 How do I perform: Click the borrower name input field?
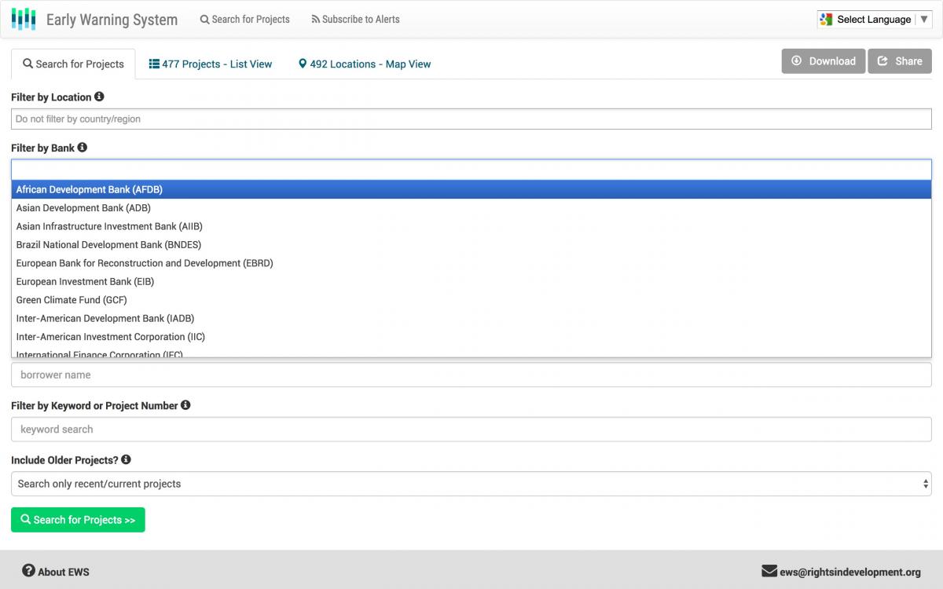472,375
